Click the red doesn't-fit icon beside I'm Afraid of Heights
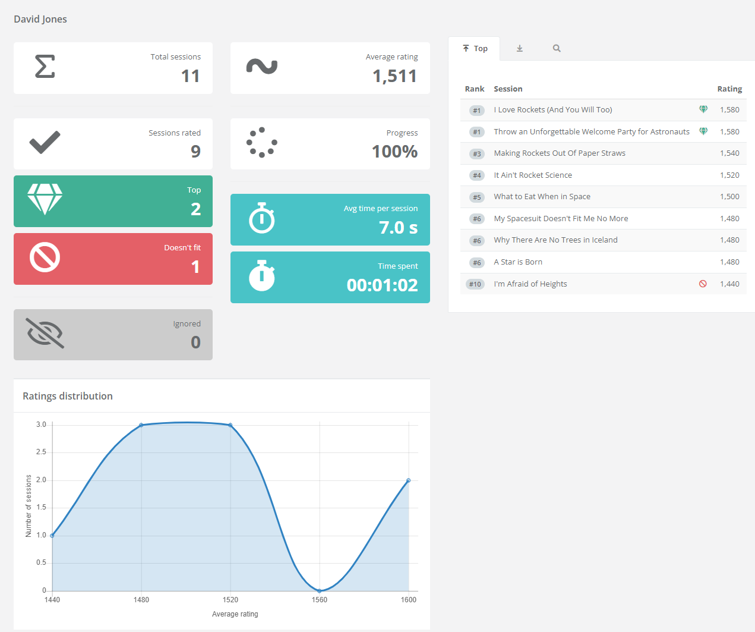 click(x=703, y=284)
